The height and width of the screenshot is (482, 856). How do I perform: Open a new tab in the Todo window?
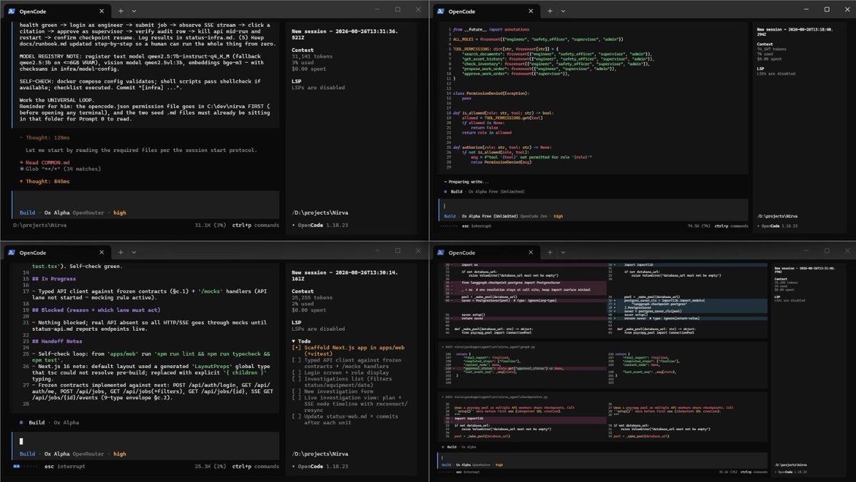click(x=121, y=252)
